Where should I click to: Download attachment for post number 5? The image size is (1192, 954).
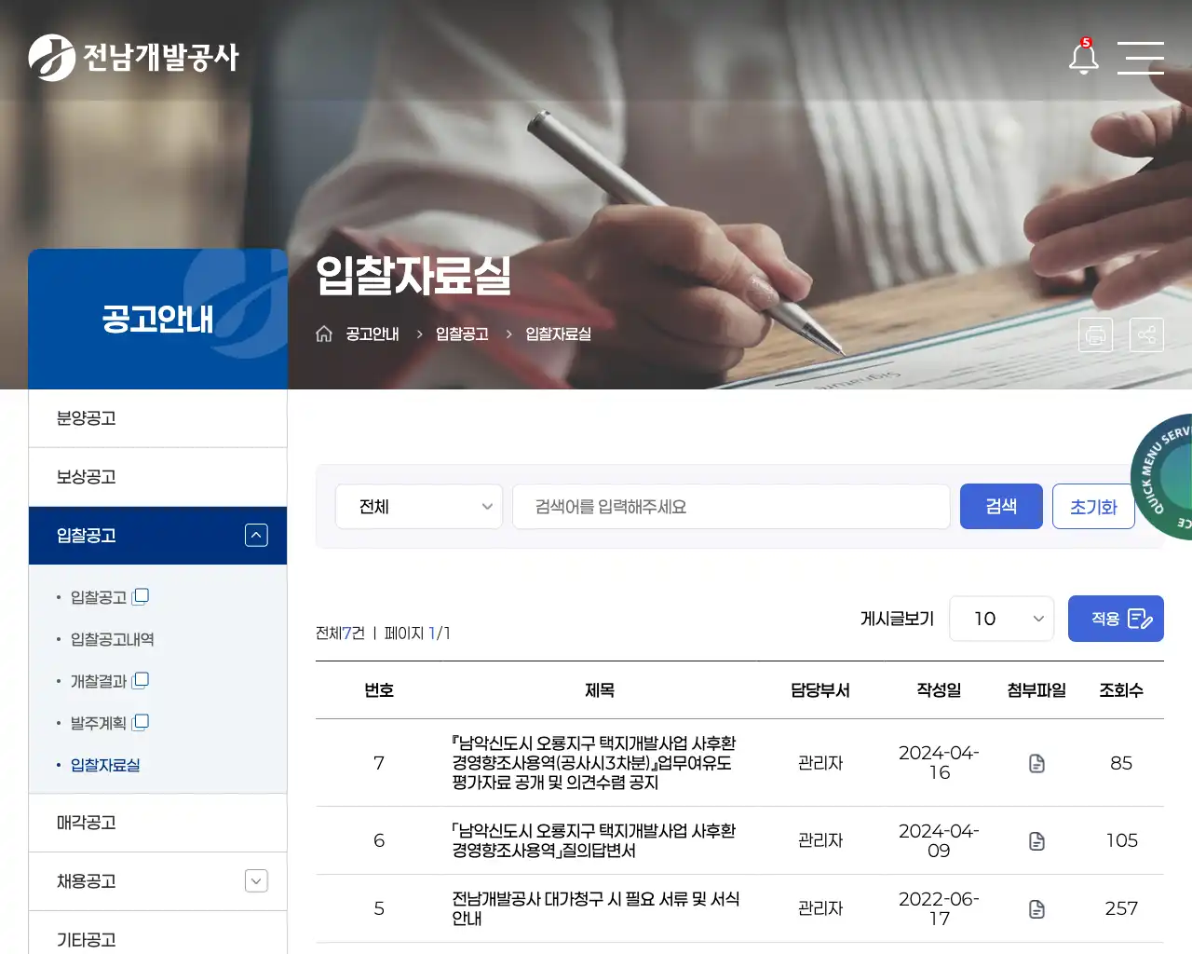click(x=1036, y=909)
